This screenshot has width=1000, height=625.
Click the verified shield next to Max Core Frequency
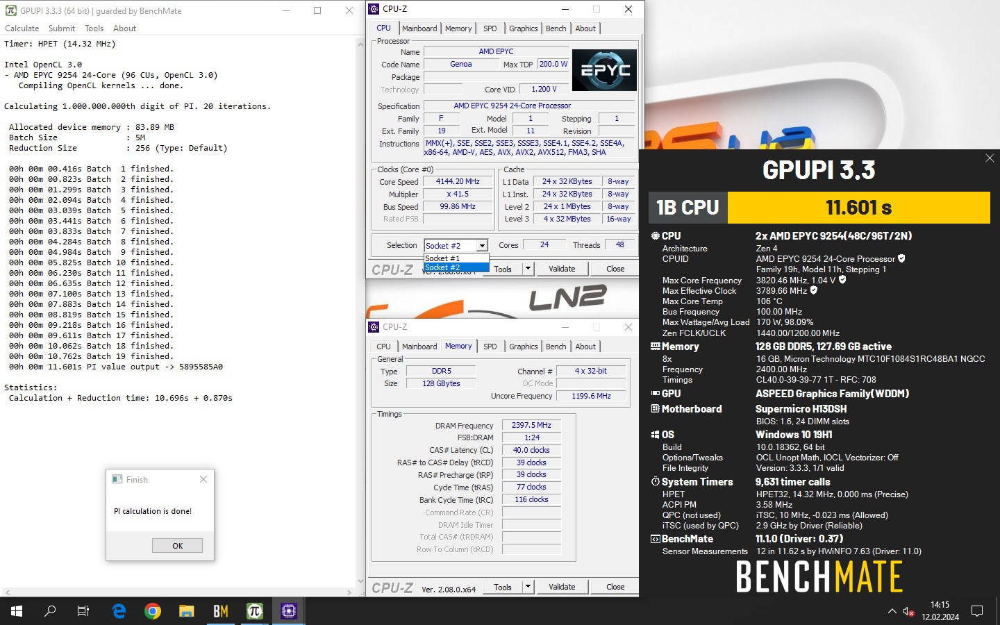tap(842, 280)
